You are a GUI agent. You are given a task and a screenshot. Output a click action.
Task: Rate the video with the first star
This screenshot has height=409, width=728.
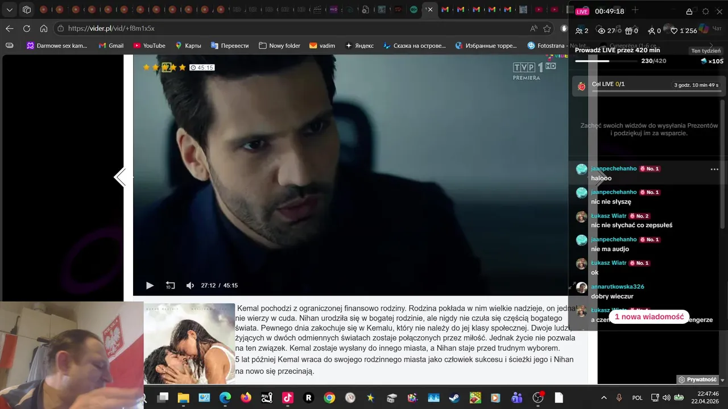coord(146,68)
